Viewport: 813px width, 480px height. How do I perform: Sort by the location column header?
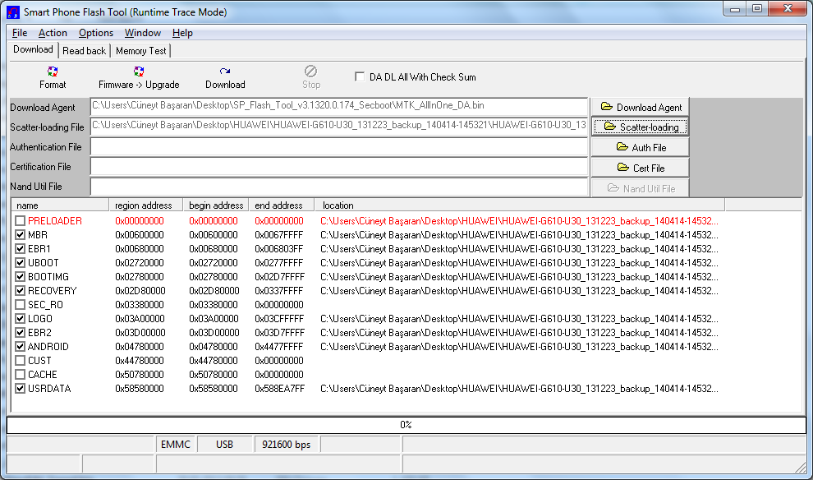point(520,205)
